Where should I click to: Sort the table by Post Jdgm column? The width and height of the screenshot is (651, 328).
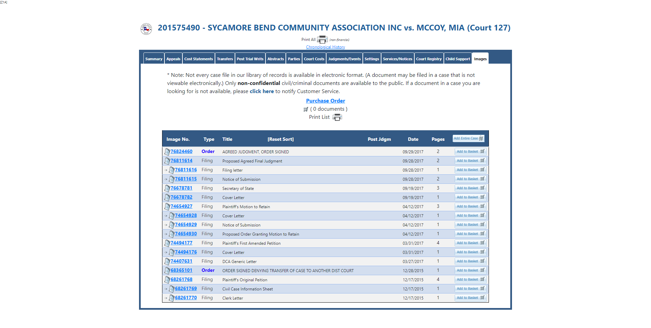(x=379, y=139)
